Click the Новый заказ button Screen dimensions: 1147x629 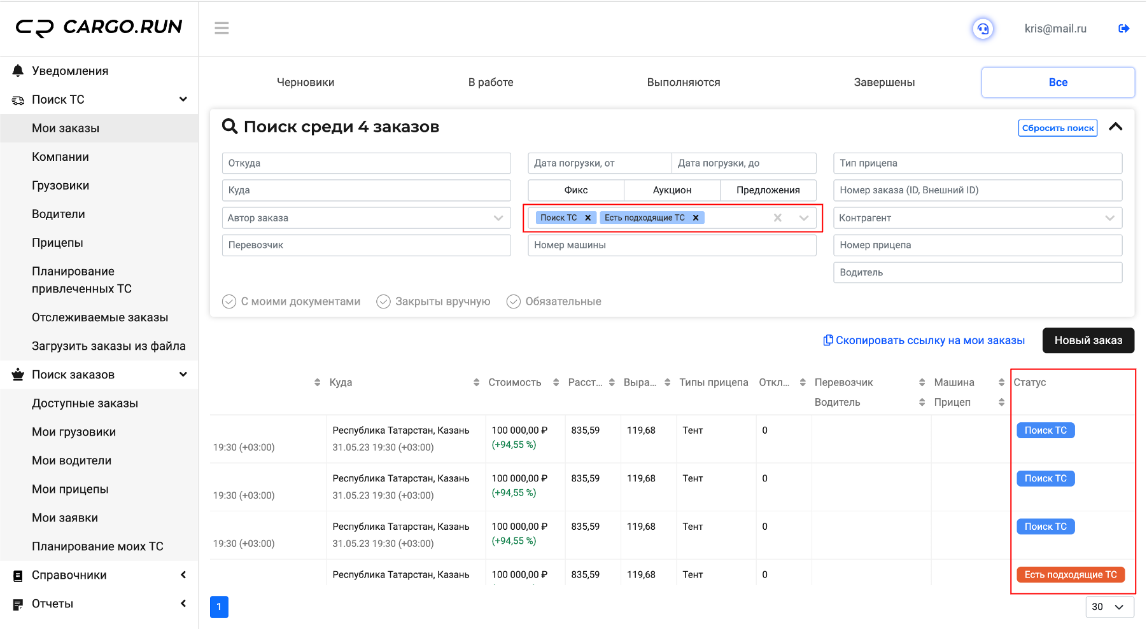[x=1088, y=340]
